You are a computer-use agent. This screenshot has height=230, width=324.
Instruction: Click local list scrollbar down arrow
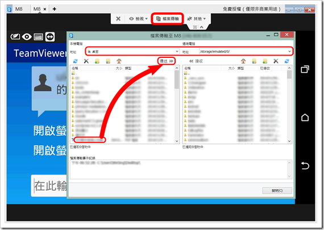point(177,141)
